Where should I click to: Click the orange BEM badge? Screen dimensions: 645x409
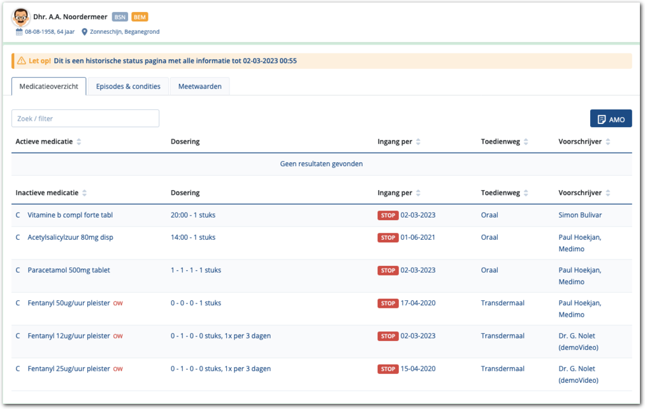click(x=140, y=17)
